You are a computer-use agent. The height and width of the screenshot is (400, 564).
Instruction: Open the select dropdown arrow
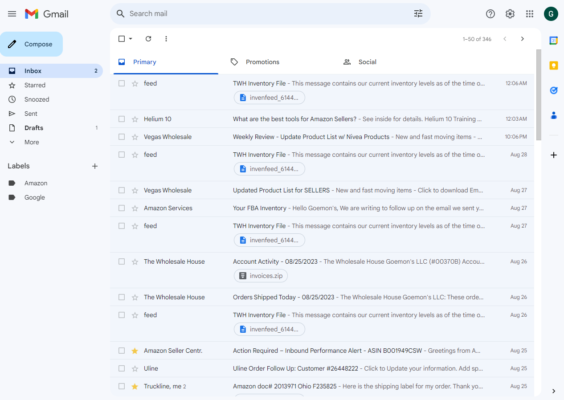pyautogui.click(x=131, y=39)
